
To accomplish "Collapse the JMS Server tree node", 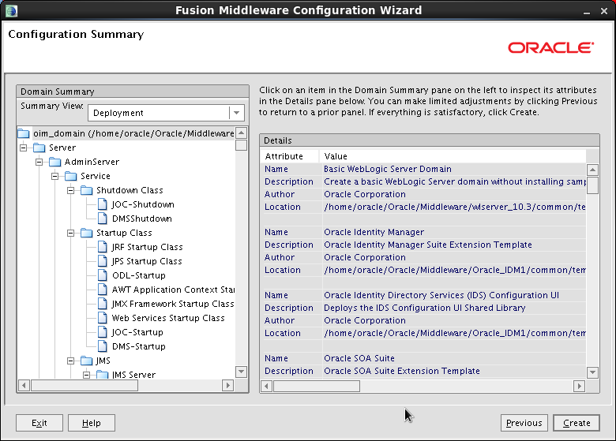I will pyautogui.click(x=86, y=374).
